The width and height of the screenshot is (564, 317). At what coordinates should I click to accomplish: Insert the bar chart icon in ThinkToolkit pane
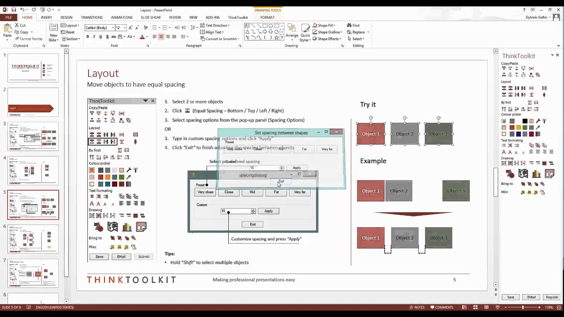coord(536,173)
